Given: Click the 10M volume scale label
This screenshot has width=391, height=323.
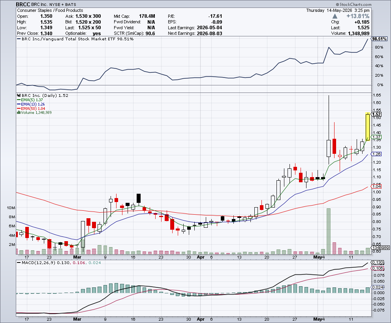Looking at the screenshot, I should click(x=11, y=208).
